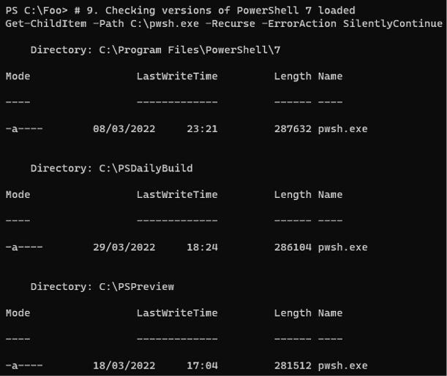Click the C:\PSPreview directory line
The width and height of the screenshot is (447, 376).
point(102,287)
